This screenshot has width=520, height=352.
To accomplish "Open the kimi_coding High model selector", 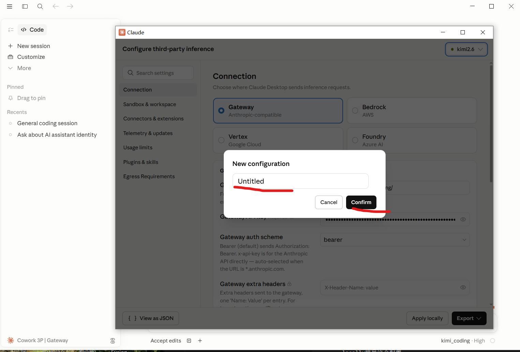I will click(463, 341).
